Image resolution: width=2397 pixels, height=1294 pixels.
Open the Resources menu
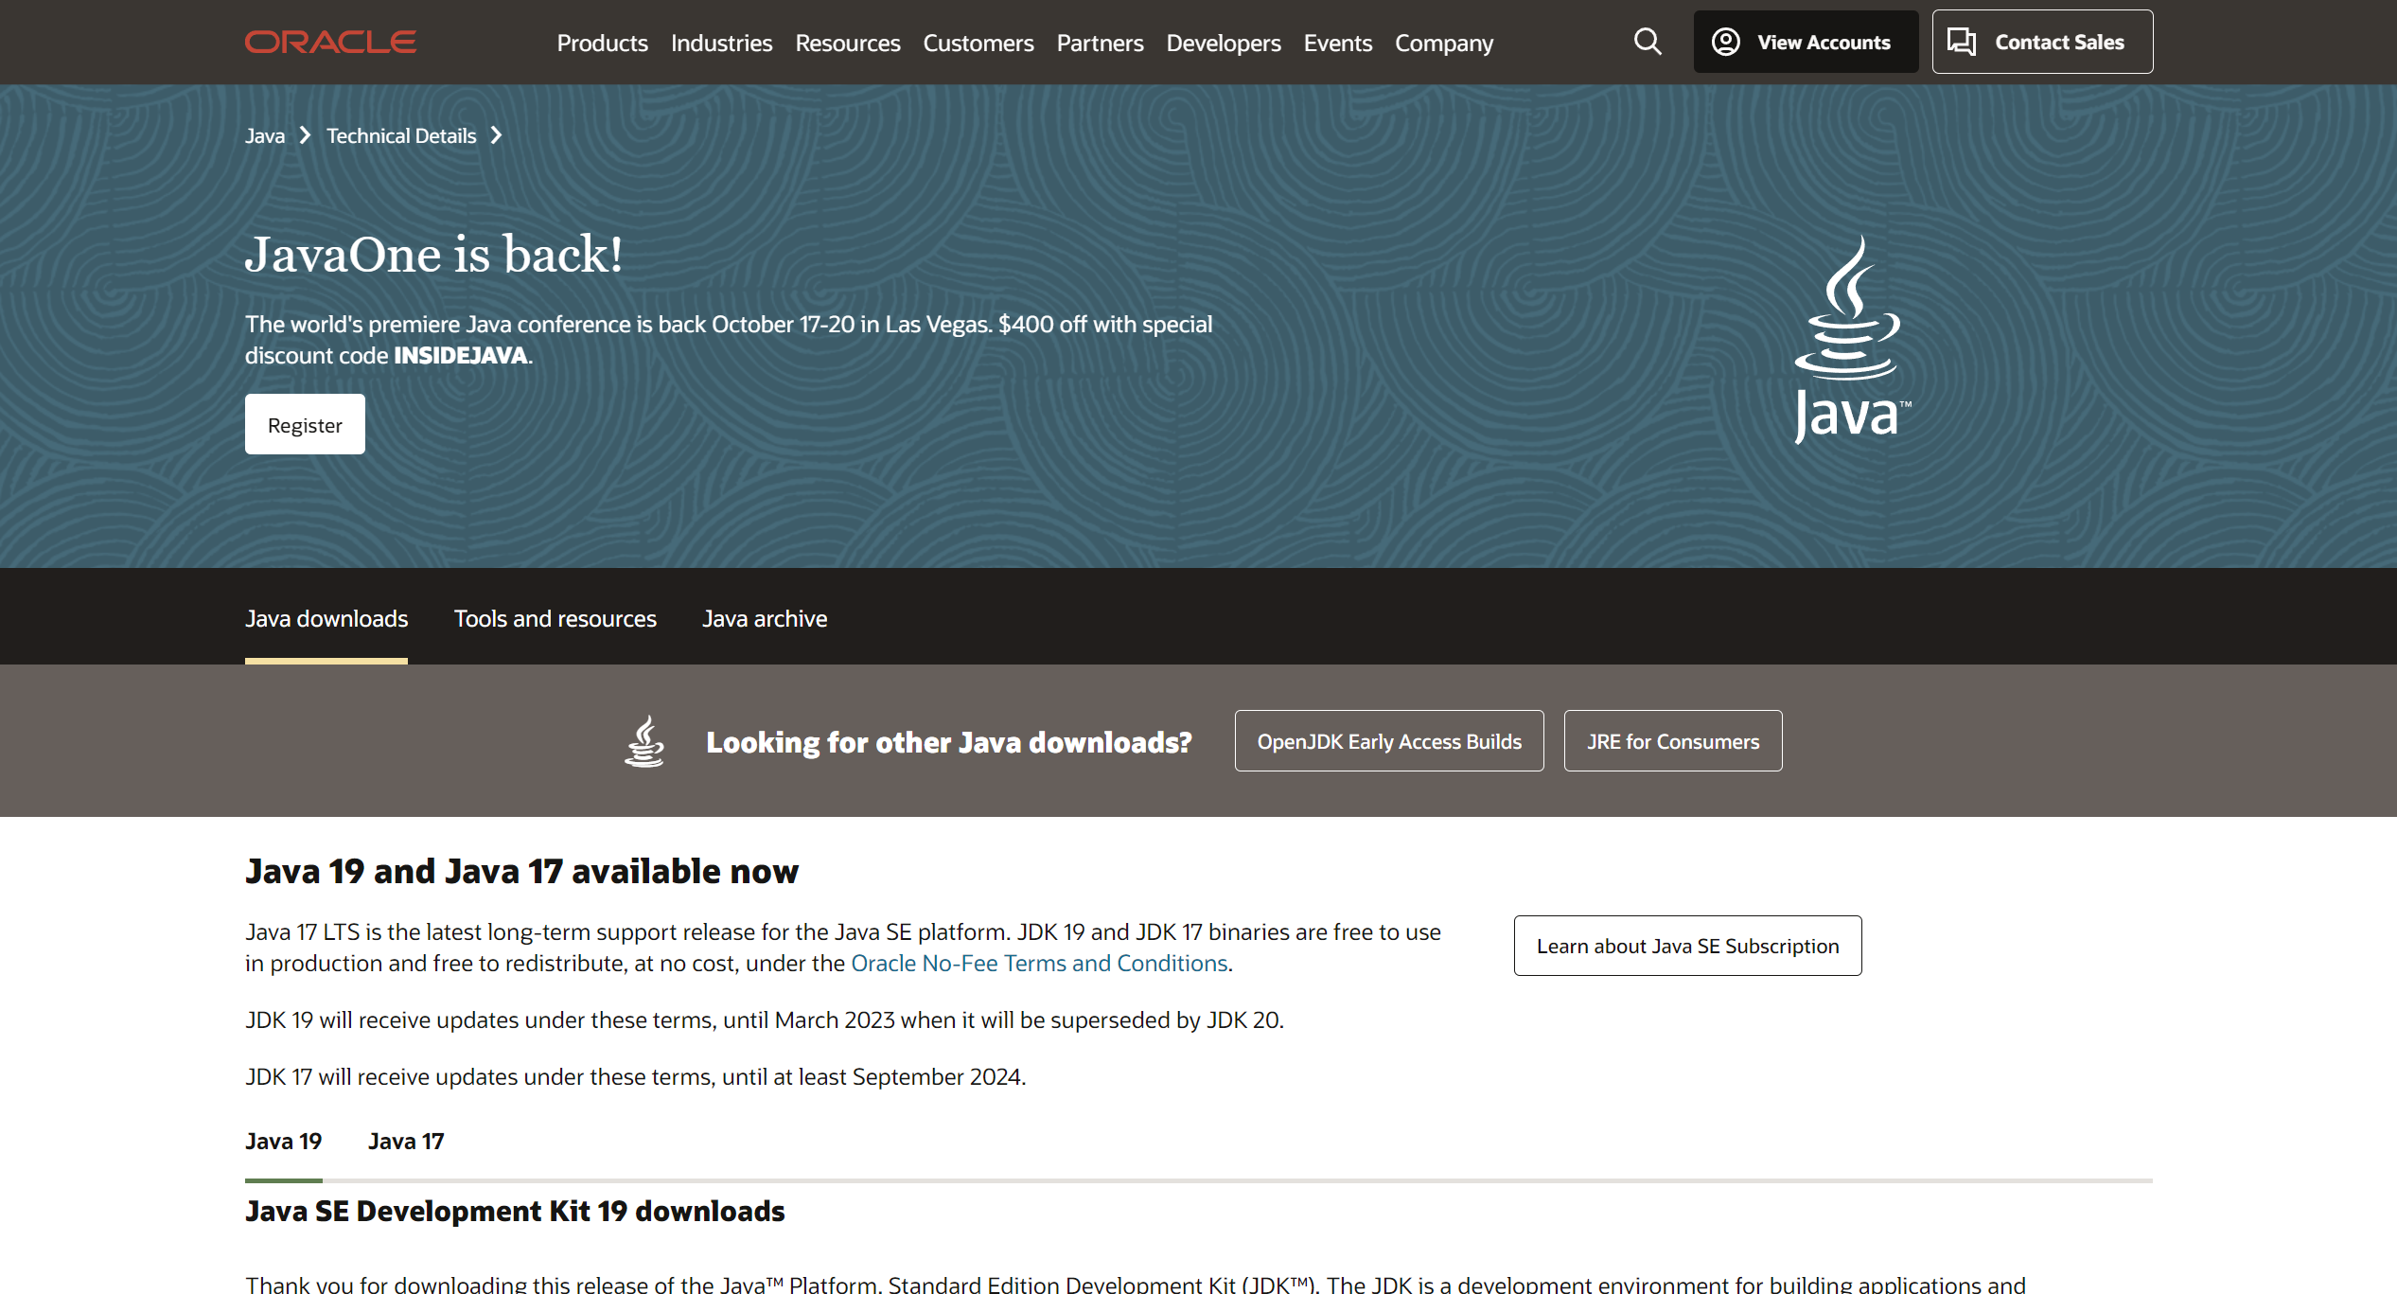tap(847, 43)
